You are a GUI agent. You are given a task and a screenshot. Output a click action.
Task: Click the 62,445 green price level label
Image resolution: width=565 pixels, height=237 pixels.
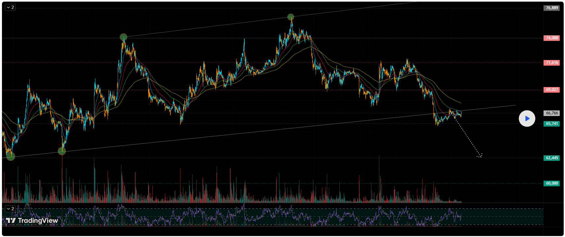coord(551,158)
